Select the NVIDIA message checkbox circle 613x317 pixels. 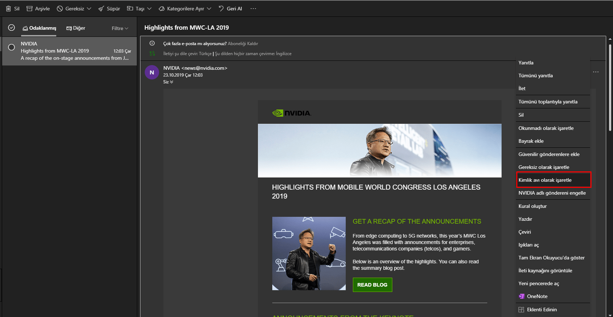(x=11, y=47)
